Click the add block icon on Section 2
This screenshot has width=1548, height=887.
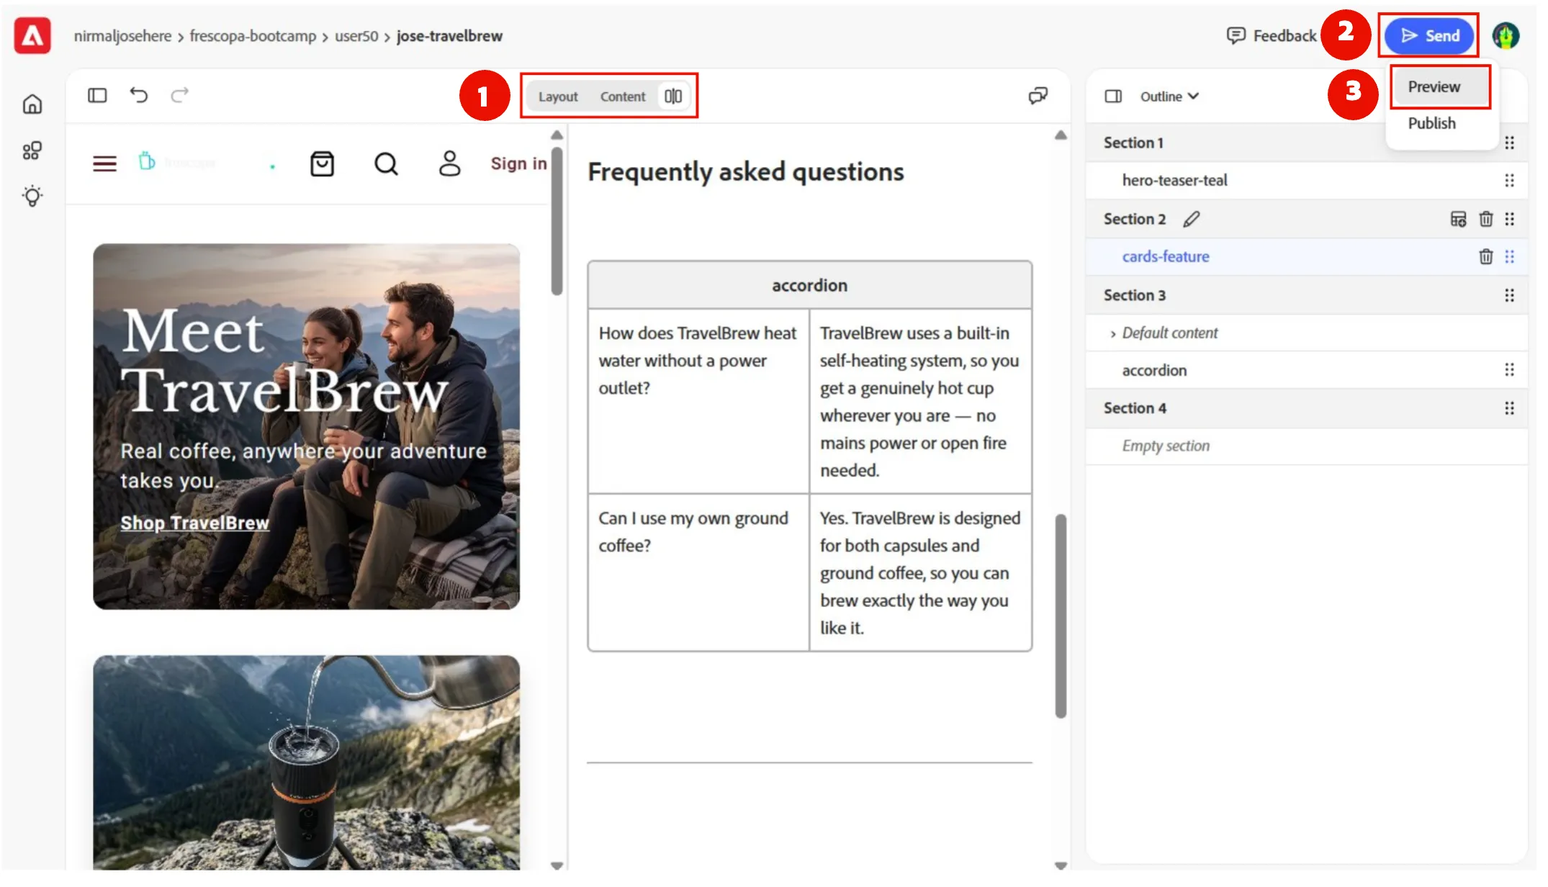[1458, 219]
